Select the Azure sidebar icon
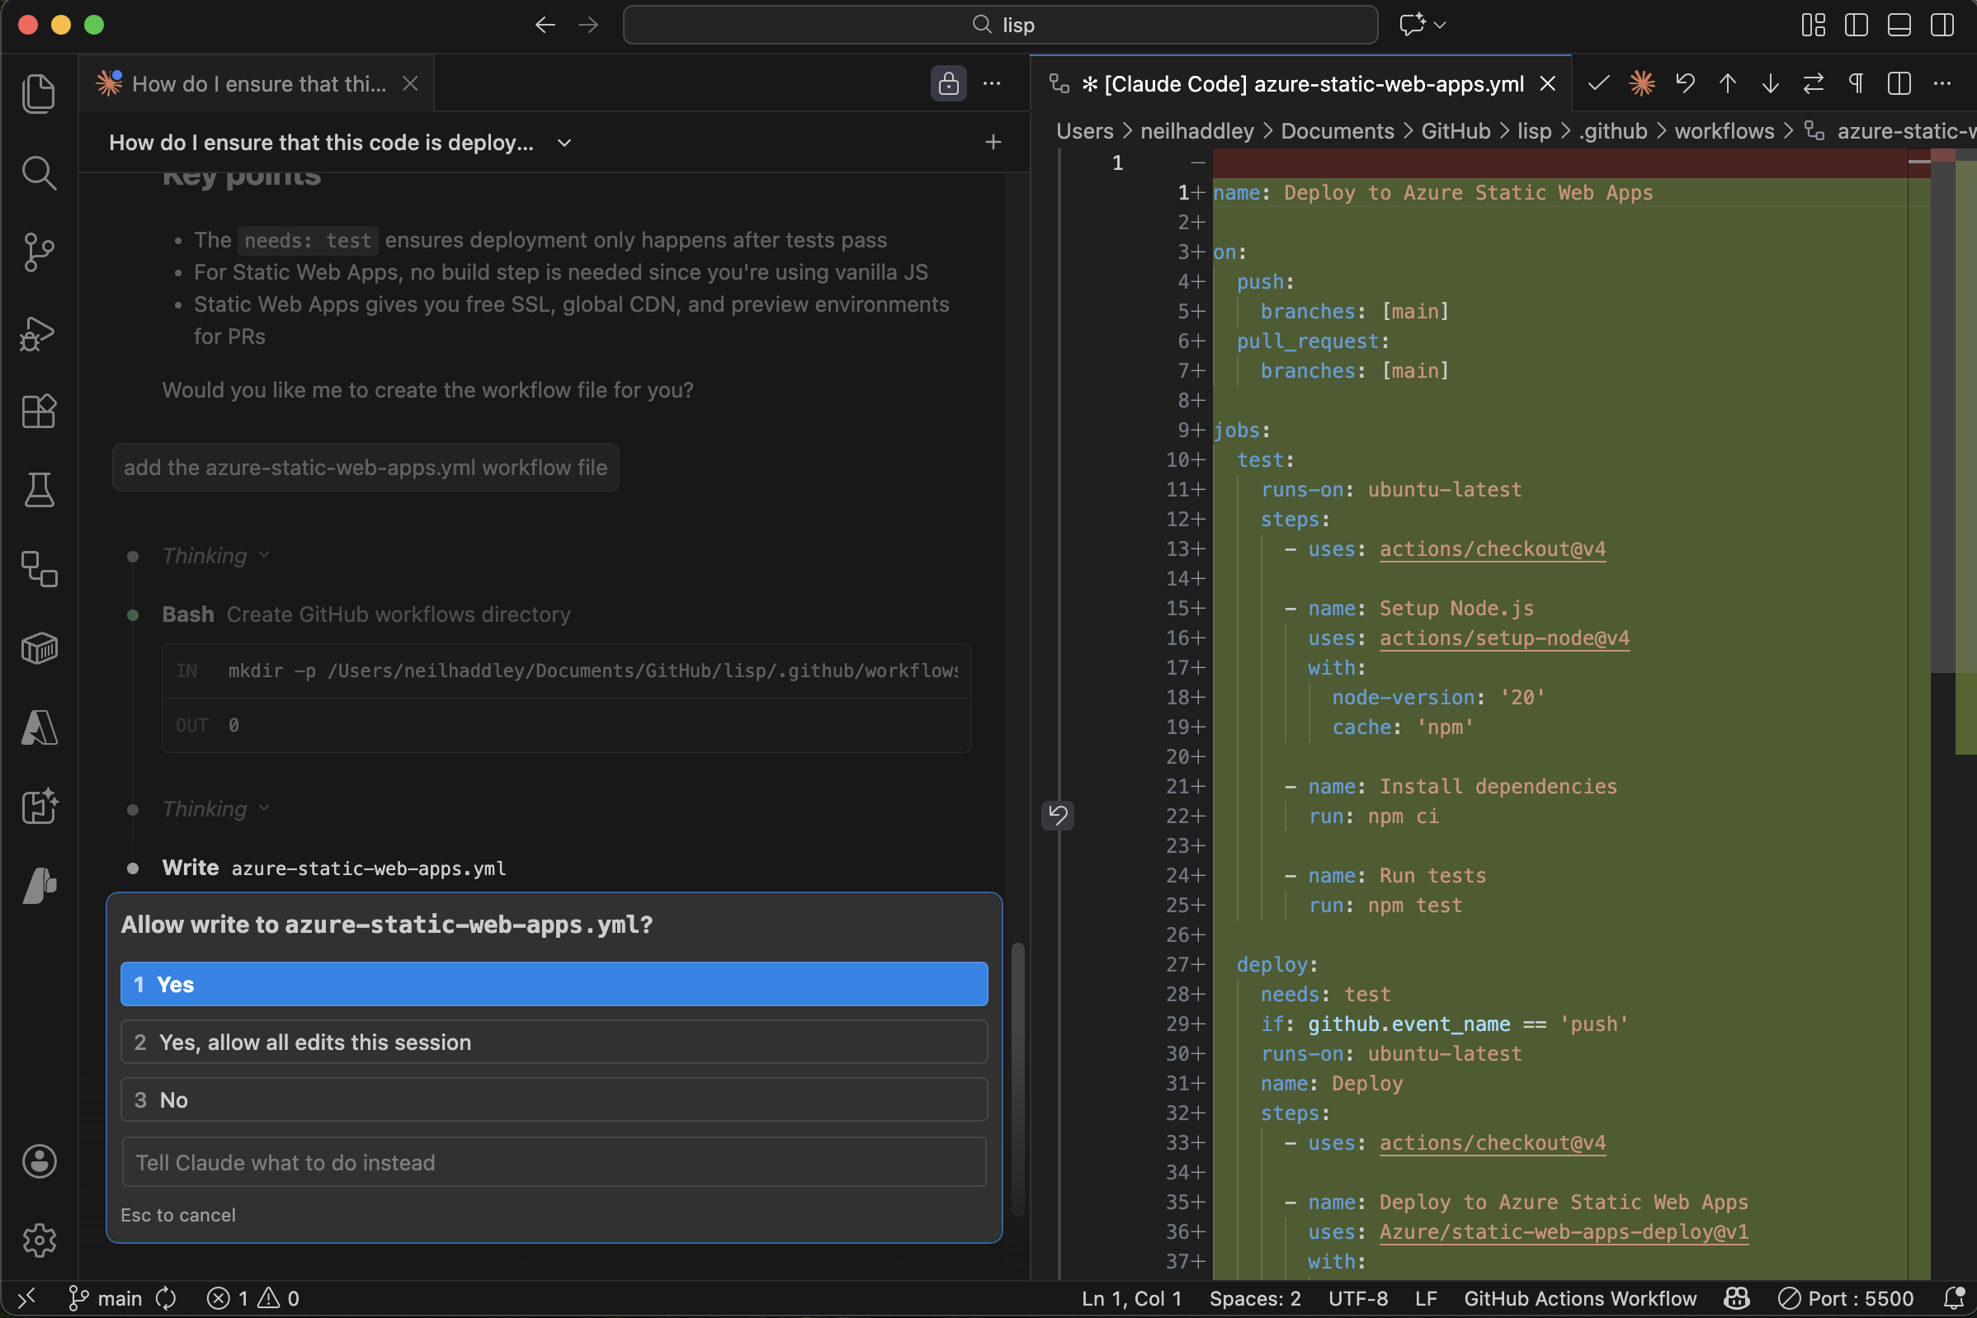This screenshot has height=1318, width=1977. tap(39, 728)
